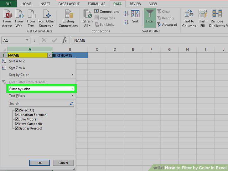Viewport: 228px width, 171px height.
Task: Open Advanced filter options
Action: (167, 24)
